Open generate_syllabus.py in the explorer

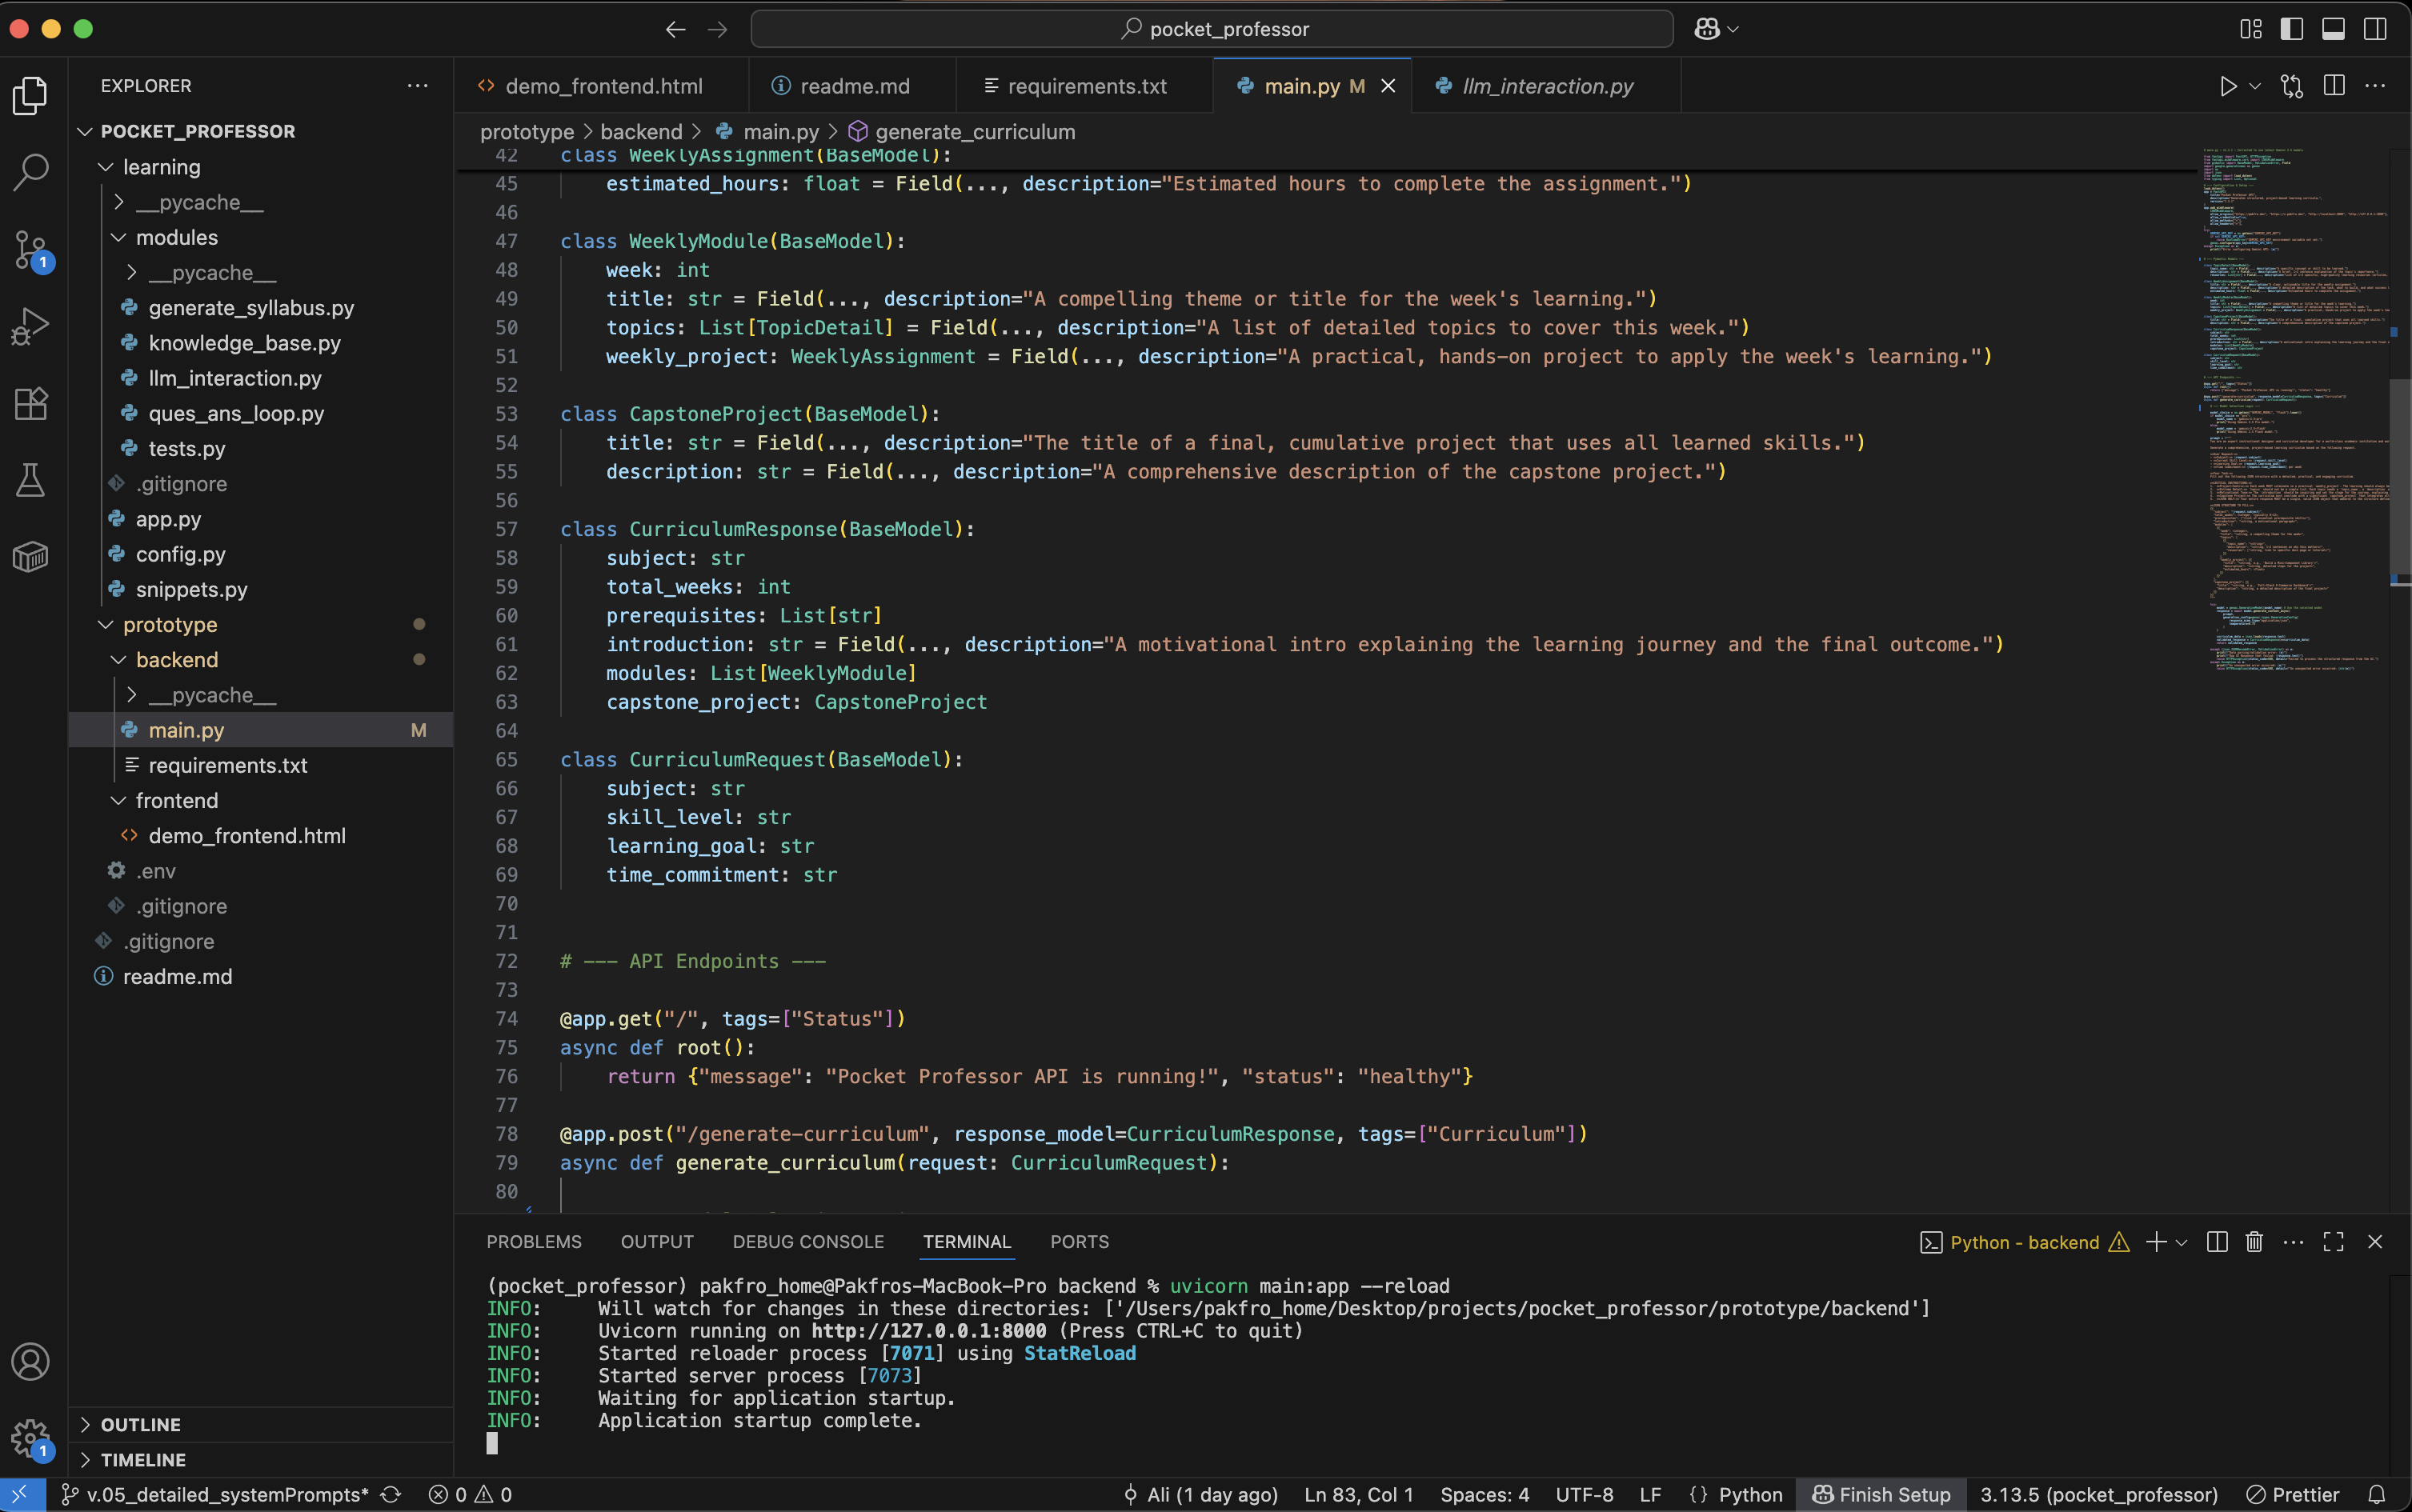click(251, 308)
